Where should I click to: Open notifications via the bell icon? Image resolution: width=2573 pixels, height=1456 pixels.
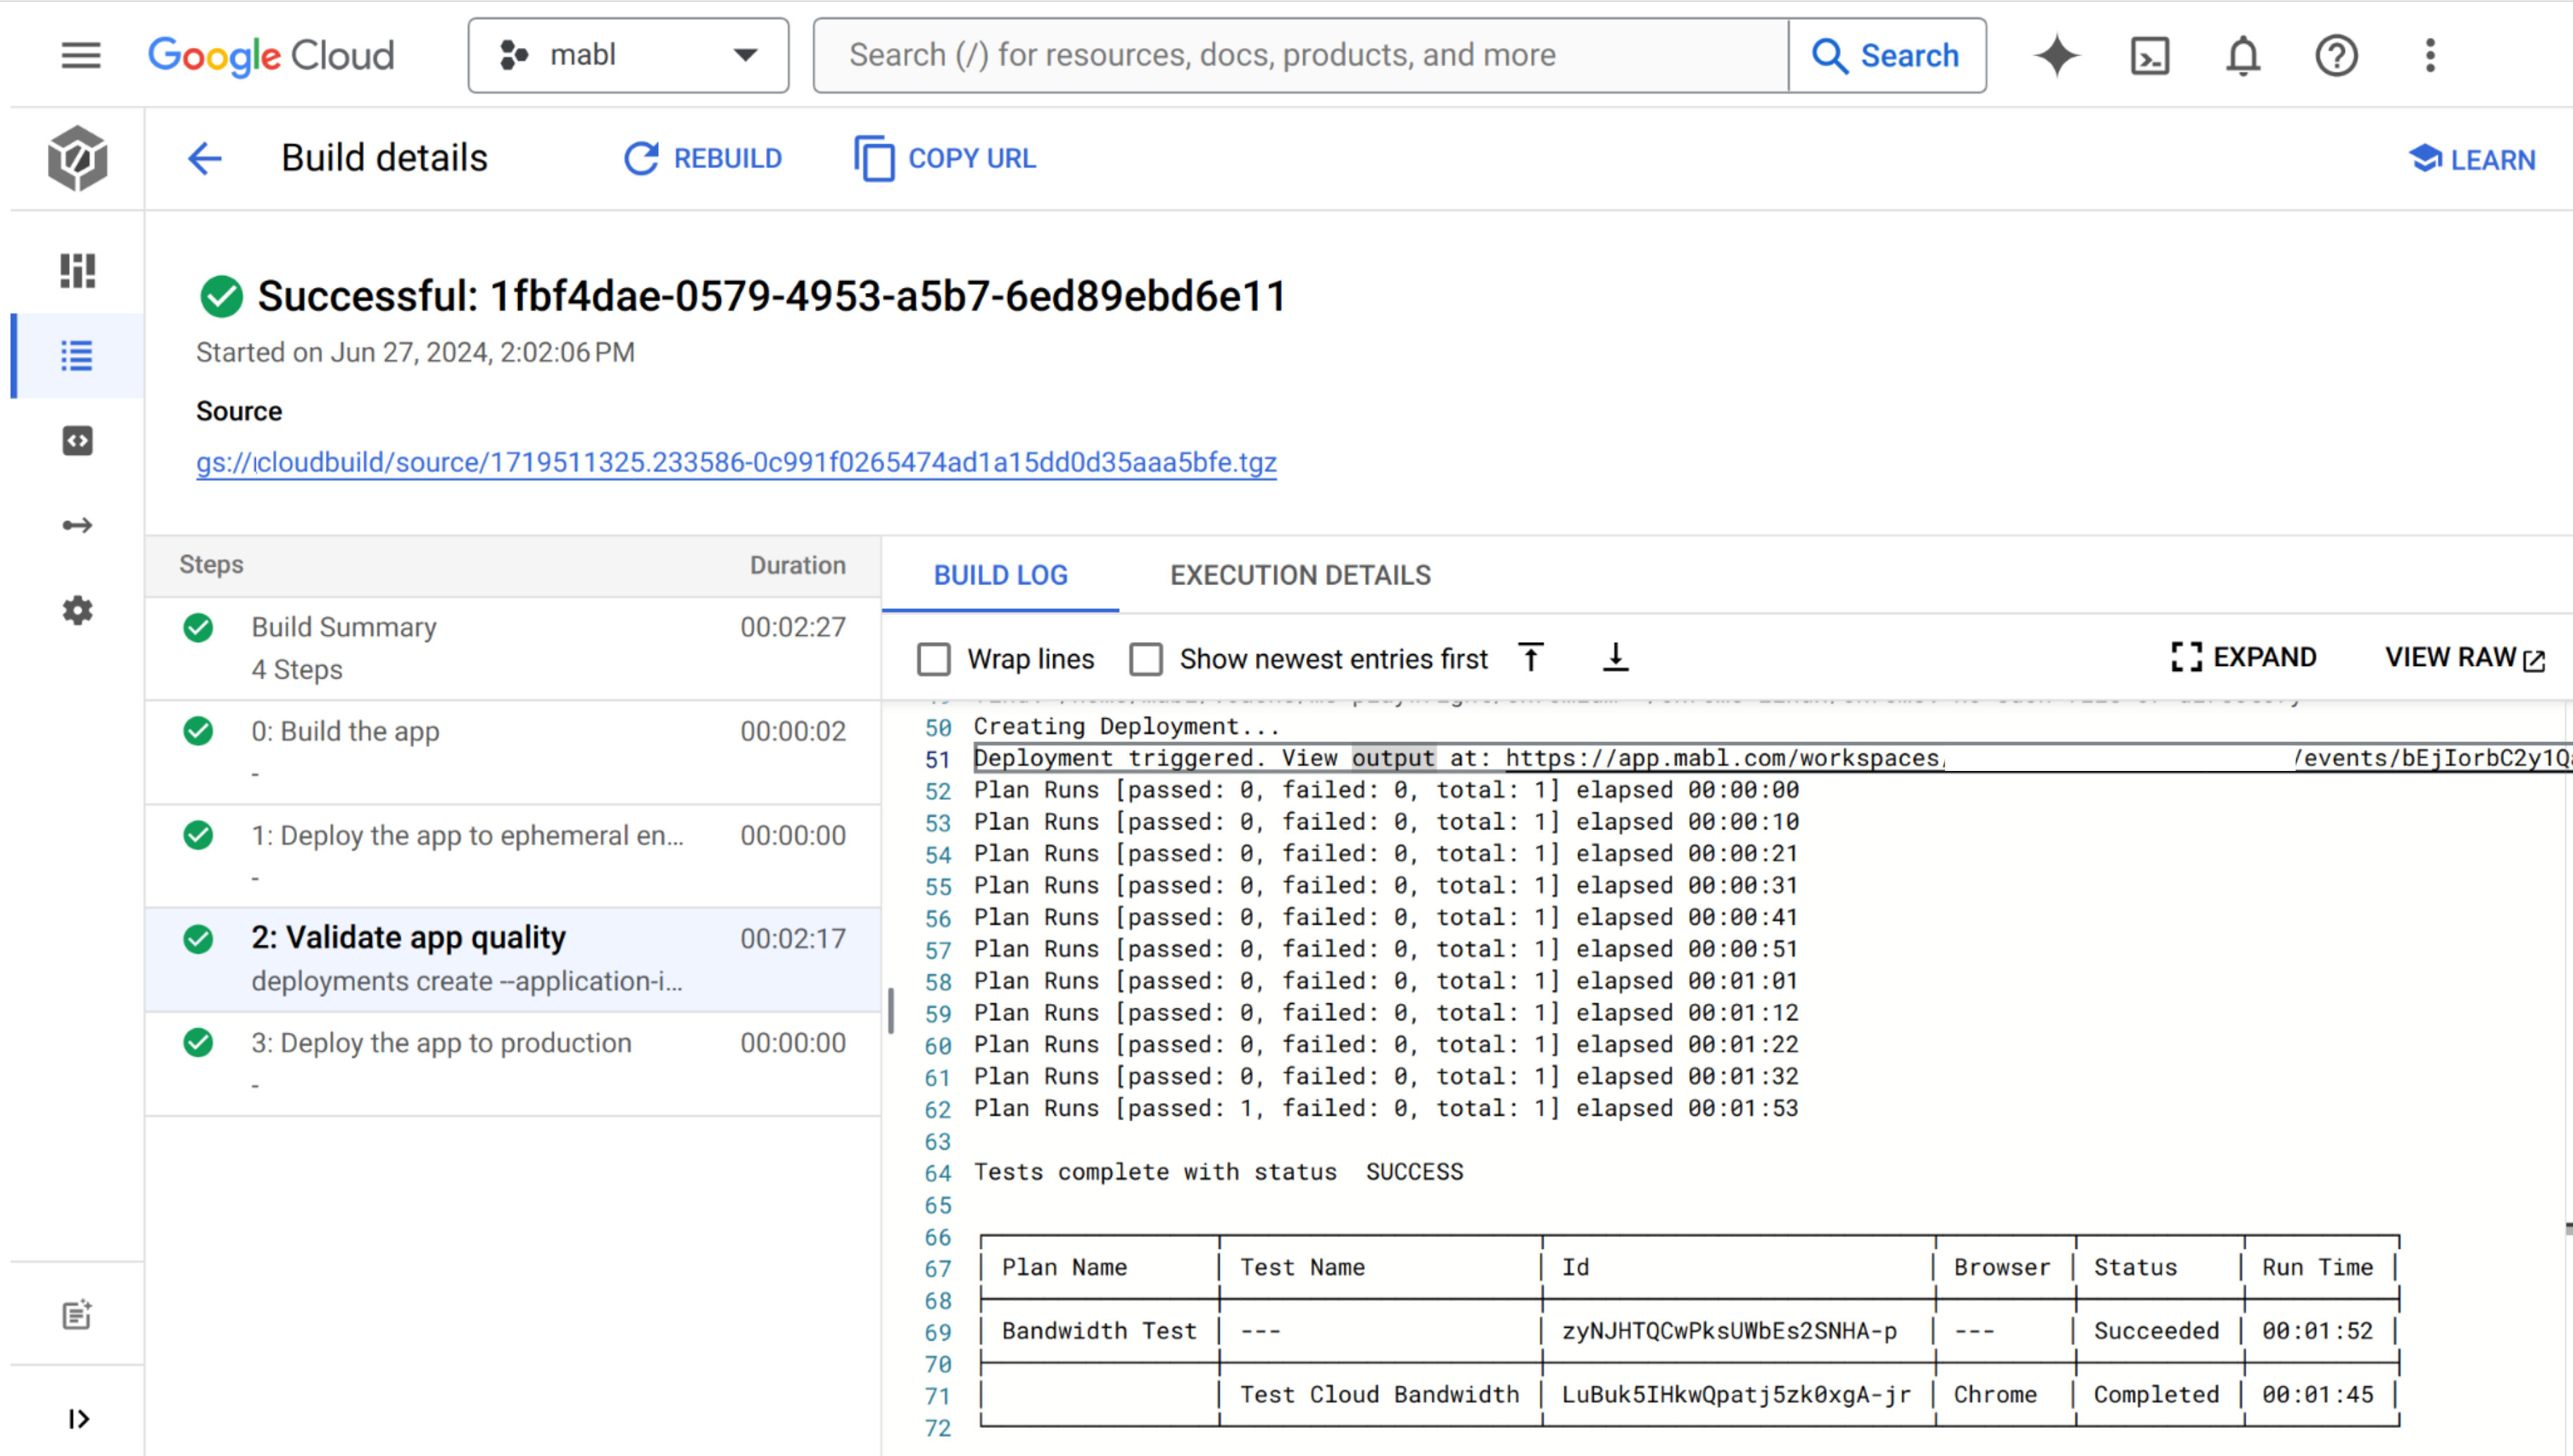2243,55
